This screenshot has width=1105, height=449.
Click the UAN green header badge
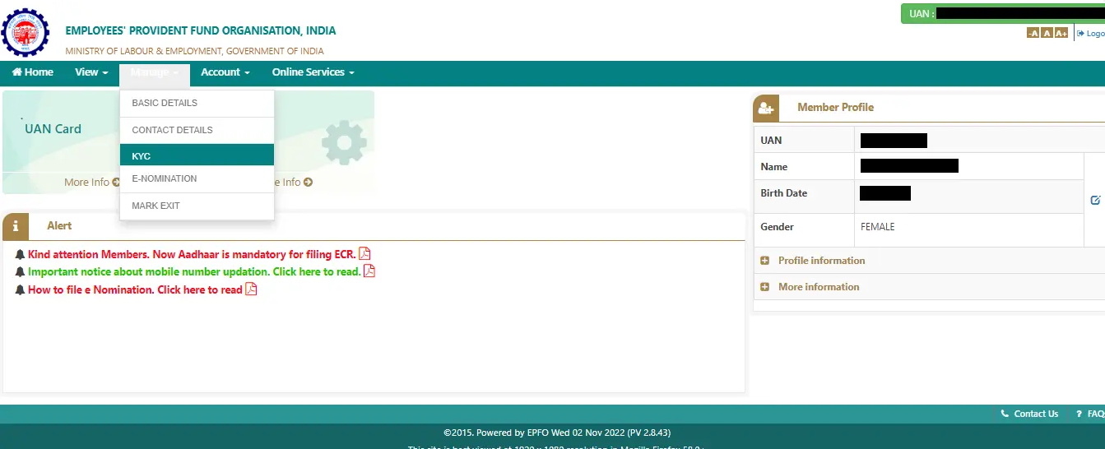coord(1003,14)
